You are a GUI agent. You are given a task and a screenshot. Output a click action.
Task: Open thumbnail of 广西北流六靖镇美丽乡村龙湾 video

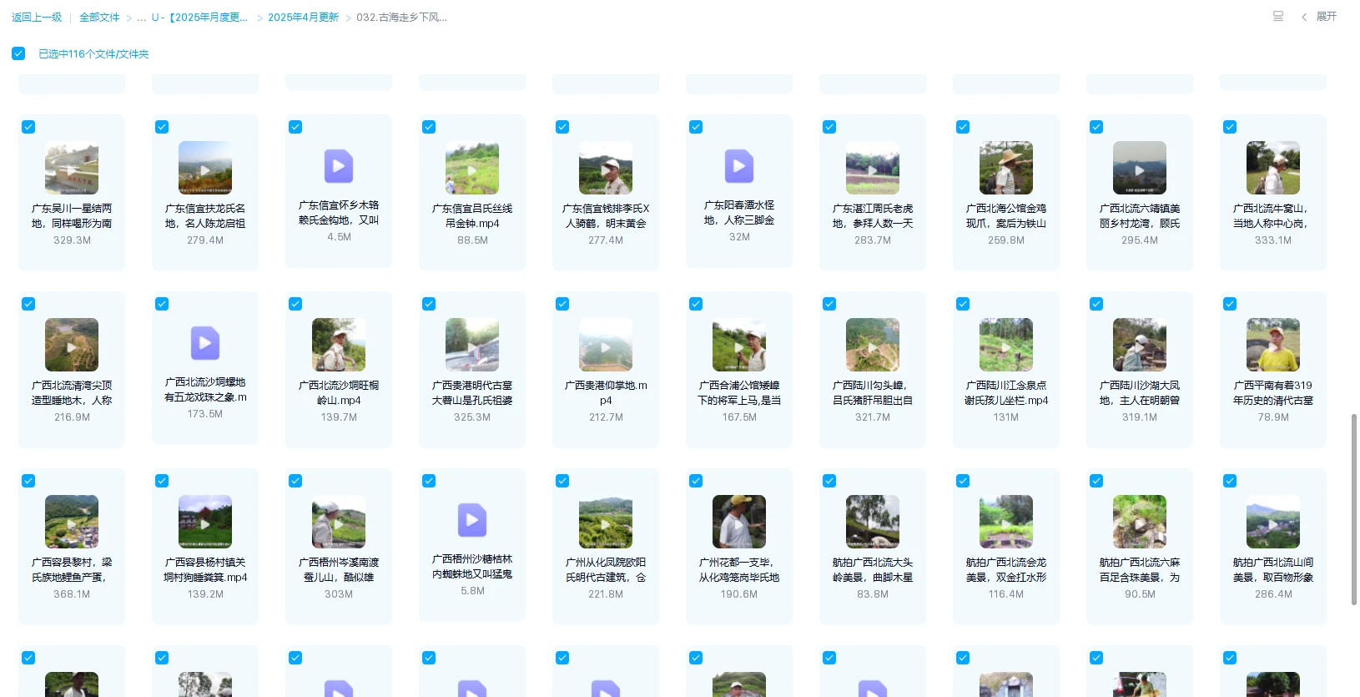tap(1140, 168)
